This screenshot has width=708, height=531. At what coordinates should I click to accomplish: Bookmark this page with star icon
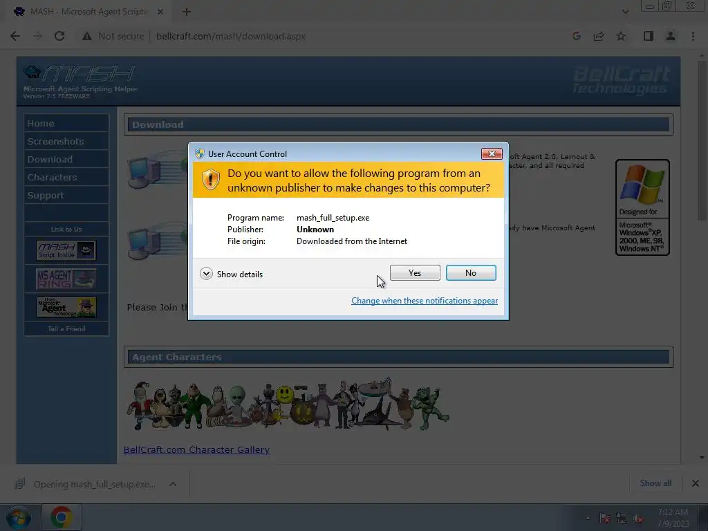621,36
